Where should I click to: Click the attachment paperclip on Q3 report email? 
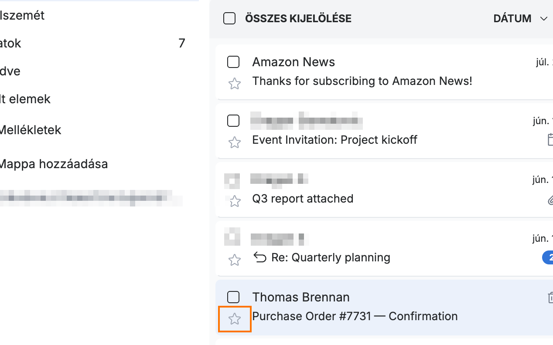click(x=550, y=200)
